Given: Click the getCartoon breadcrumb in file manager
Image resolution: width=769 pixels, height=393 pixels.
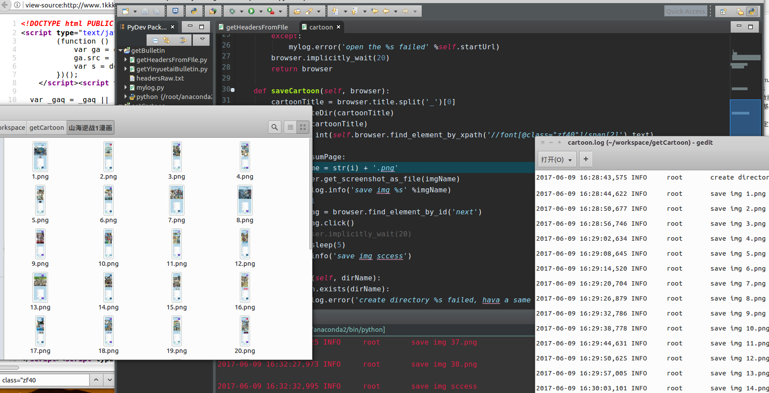Looking at the screenshot, I should click(47, 128).
